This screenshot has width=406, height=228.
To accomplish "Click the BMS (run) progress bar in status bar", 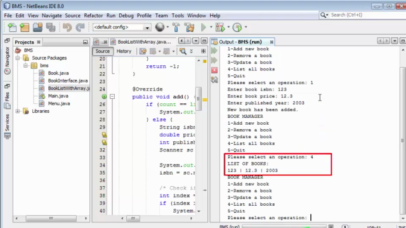I will (284, 227).
